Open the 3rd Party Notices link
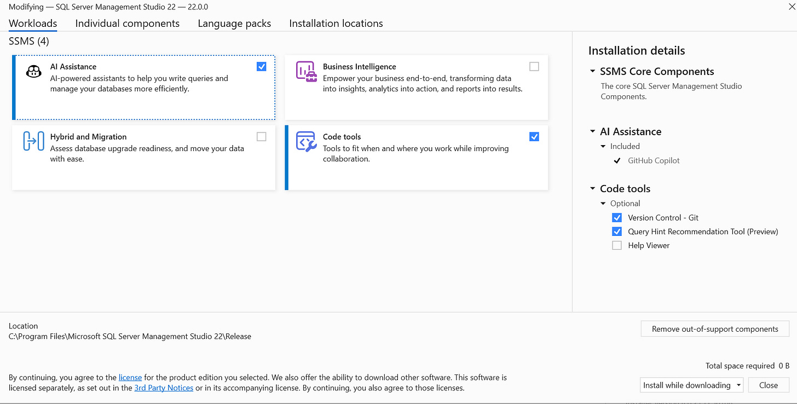Screen dimensions: 797x404 pos(164,388)
